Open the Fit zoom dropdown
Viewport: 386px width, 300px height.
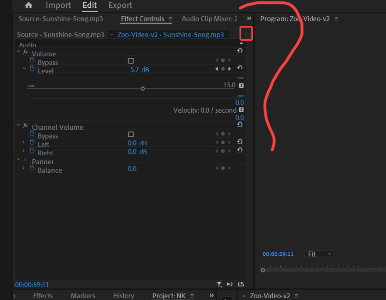tap(318, 254)
